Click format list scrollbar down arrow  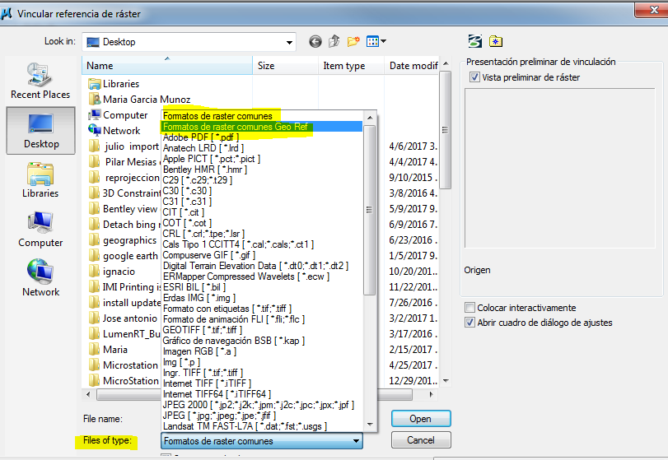pyautogui.click(x=370, y=425)
